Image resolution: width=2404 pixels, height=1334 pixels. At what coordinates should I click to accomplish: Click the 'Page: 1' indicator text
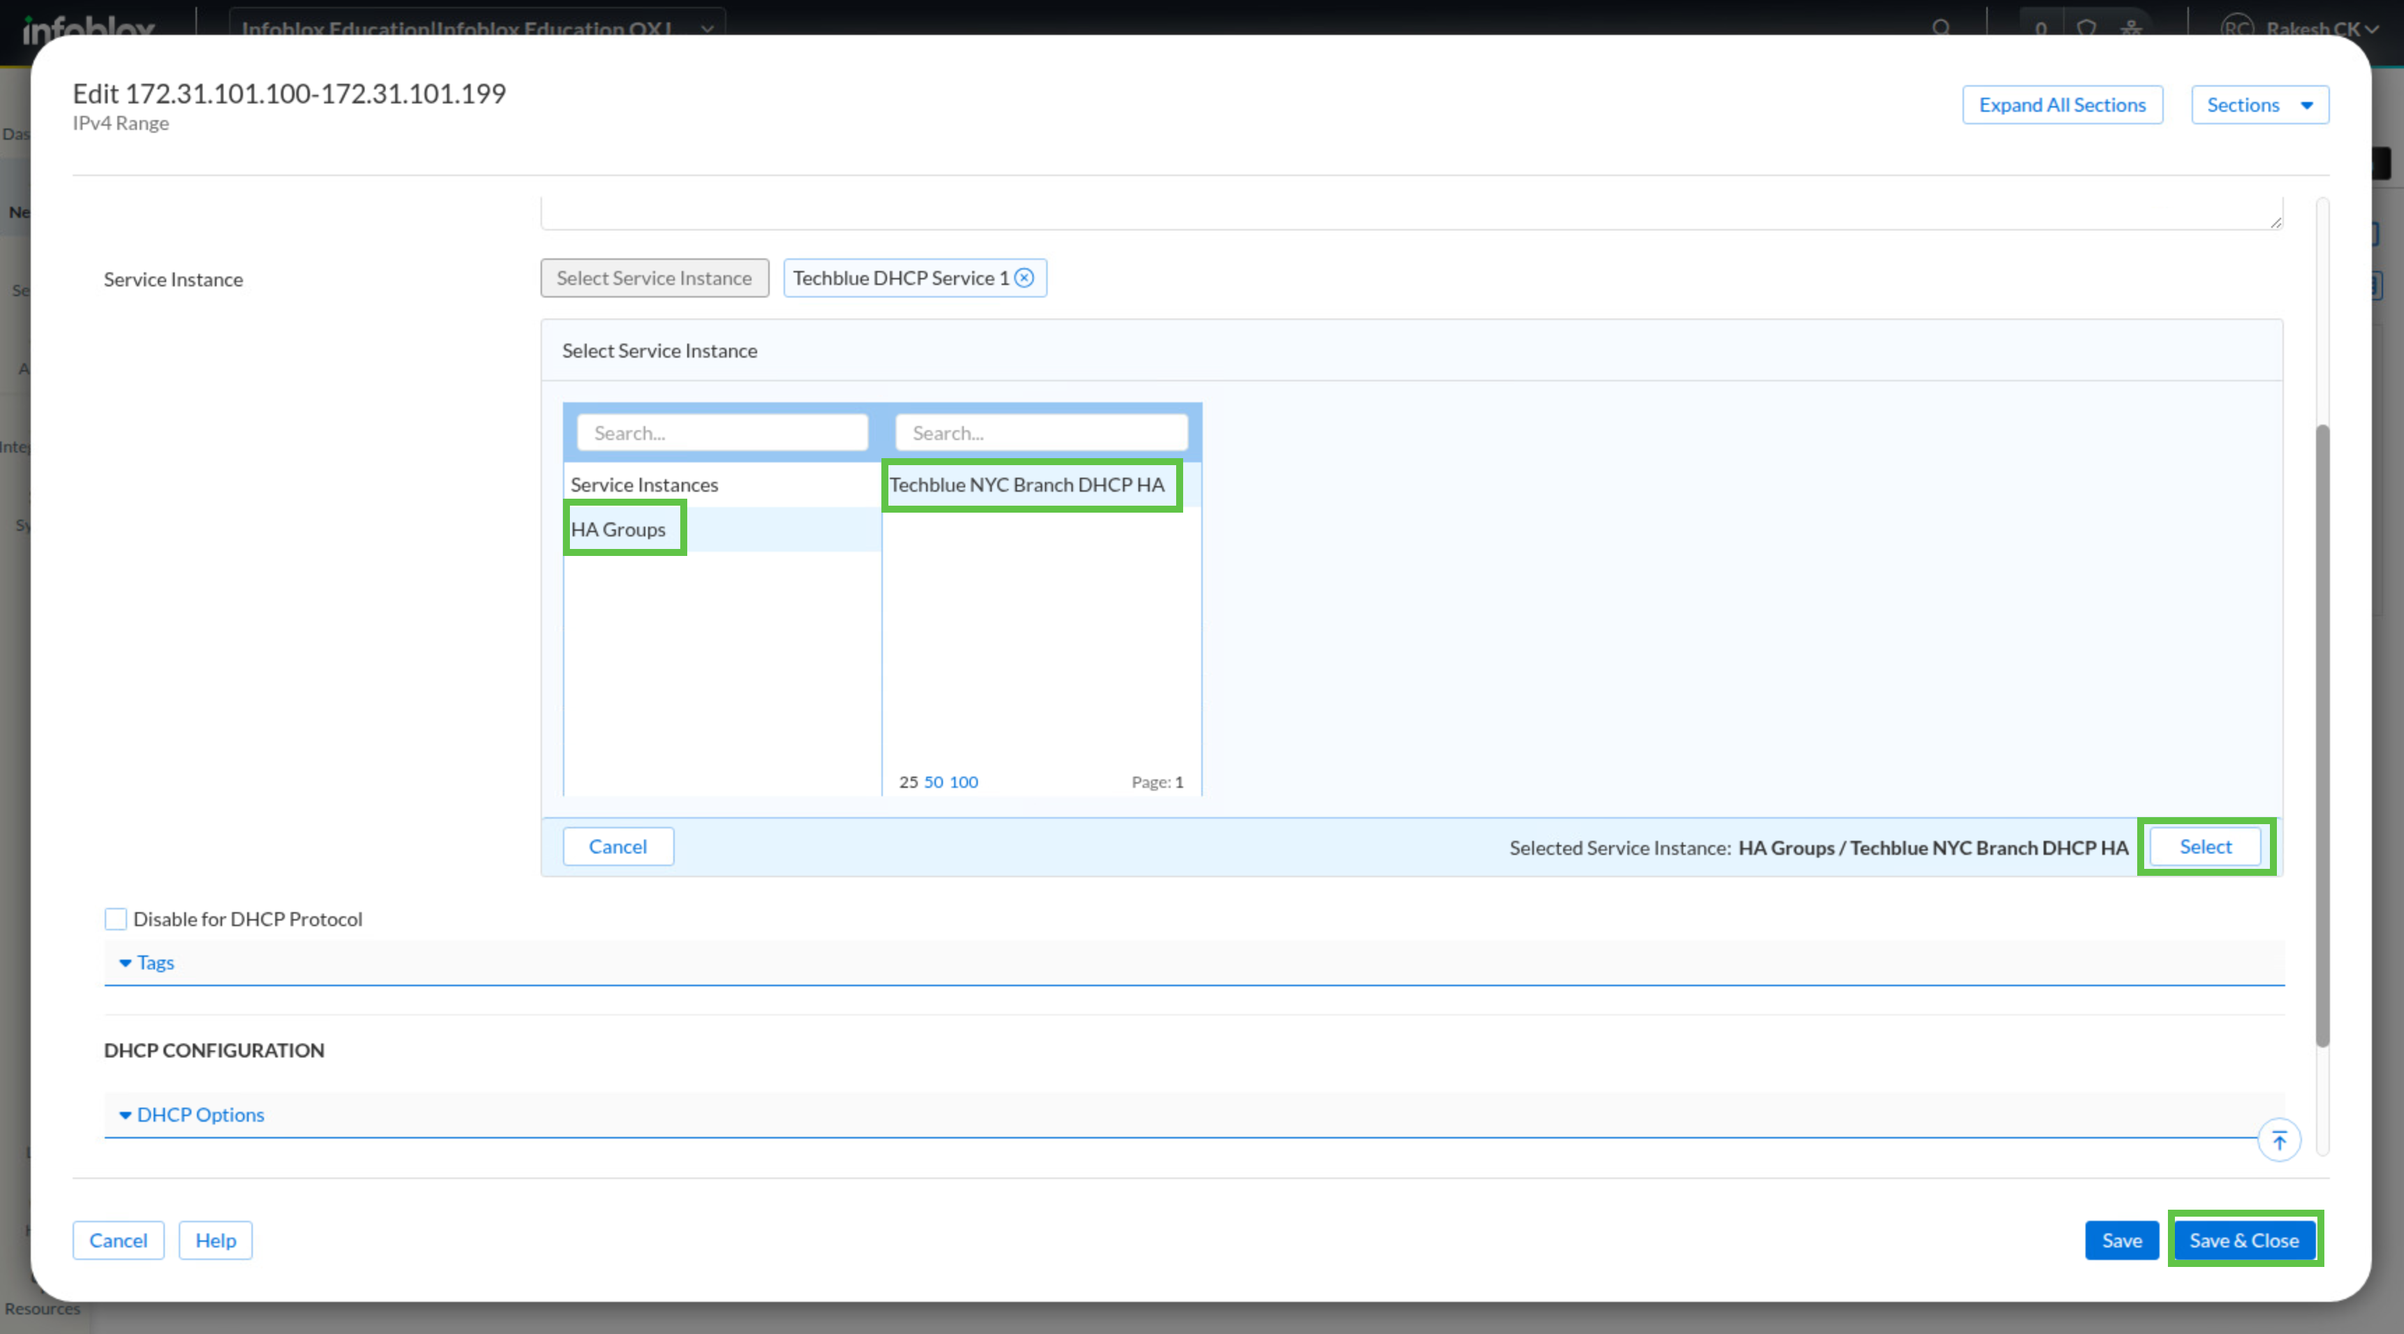[1157, 782]
